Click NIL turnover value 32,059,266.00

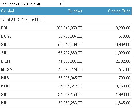[x=70, y=103]
